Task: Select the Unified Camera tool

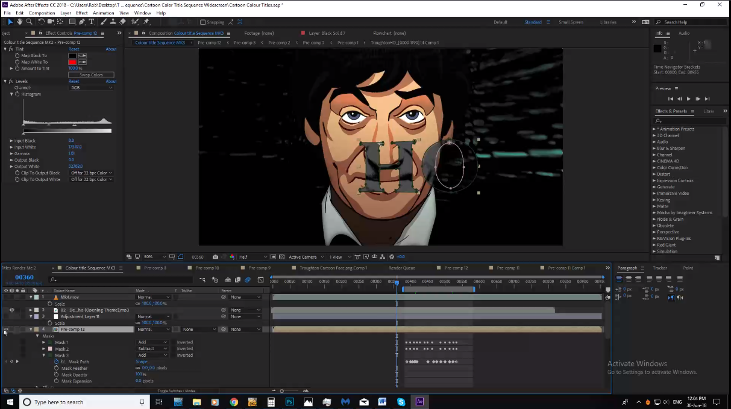Action: (51, 22)
